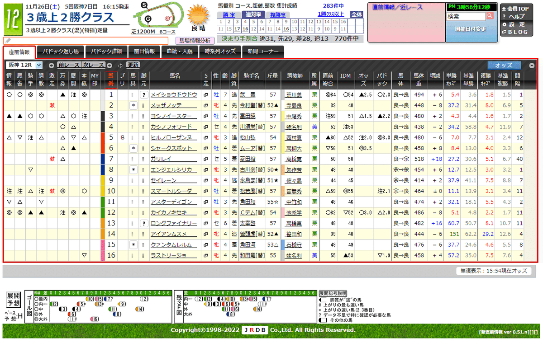Open the パドック詳細 tab
This screenshot has width=543, height=343.
[107, 52]
